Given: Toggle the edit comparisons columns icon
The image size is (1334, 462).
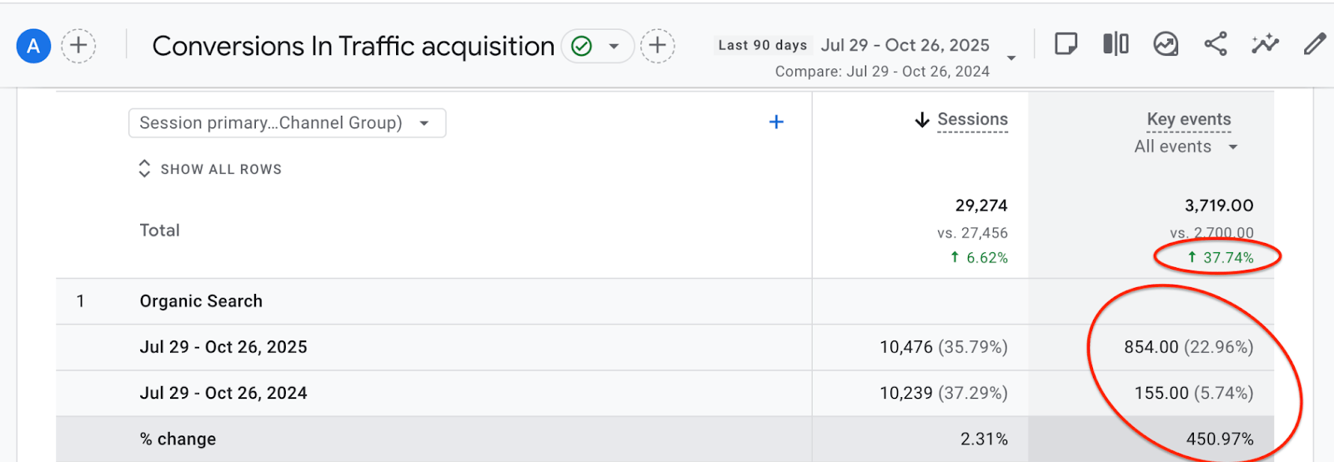Looking at the screenshot, I should pyautogui.click(x=1116, y=44).
